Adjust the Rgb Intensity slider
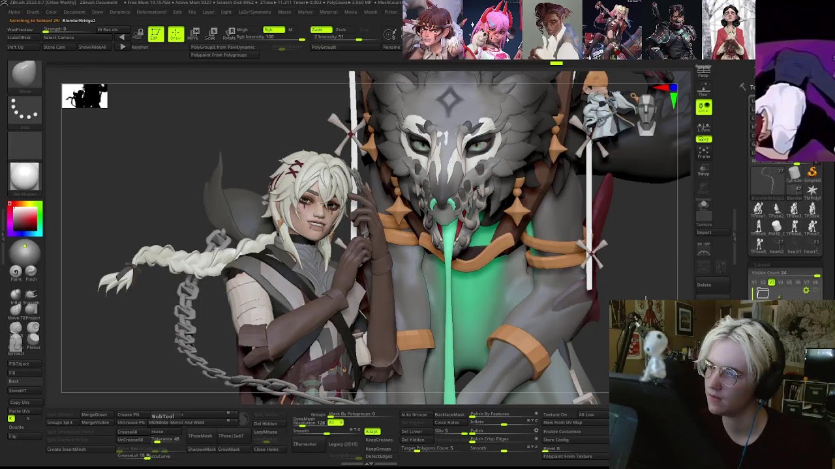 click(x=272, y=38)
